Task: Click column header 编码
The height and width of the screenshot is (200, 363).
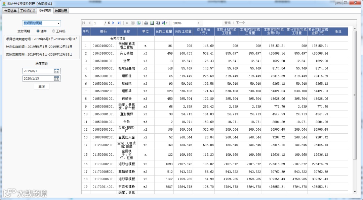Action: pos(104,31)
